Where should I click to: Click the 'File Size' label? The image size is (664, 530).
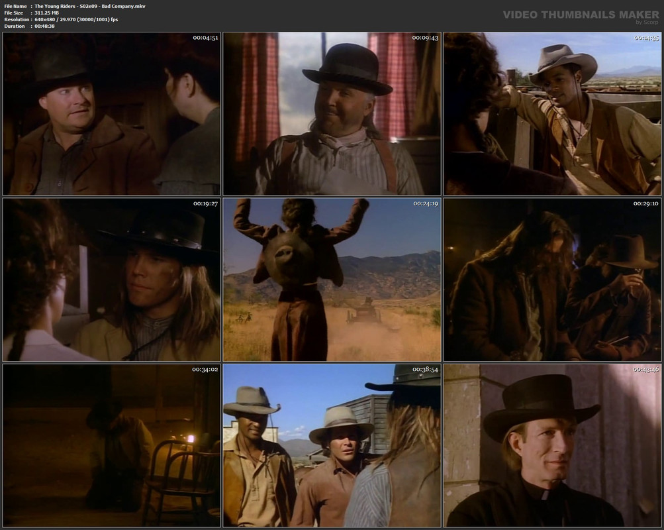(13, 13)
